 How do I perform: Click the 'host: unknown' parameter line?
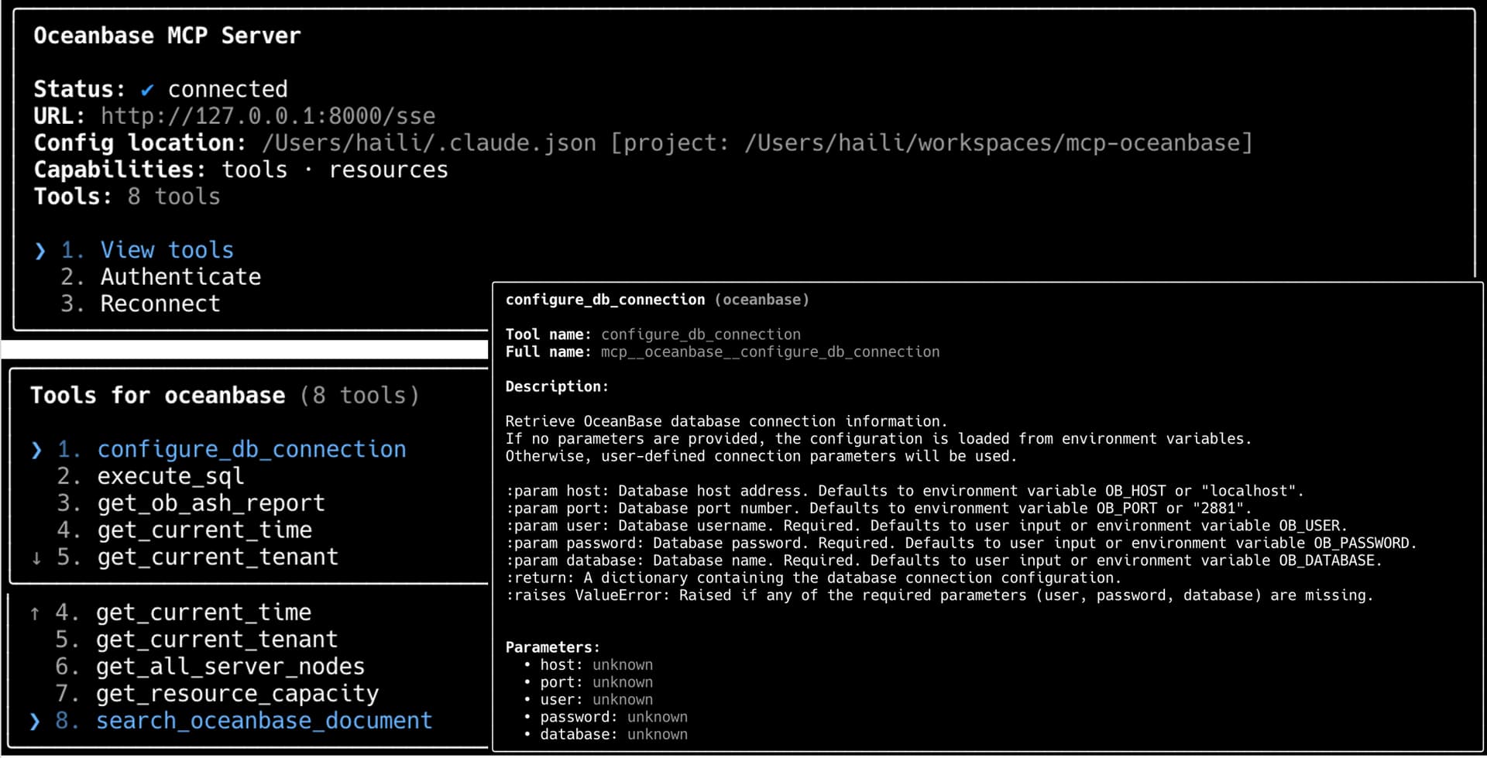(x=596, y=665)
